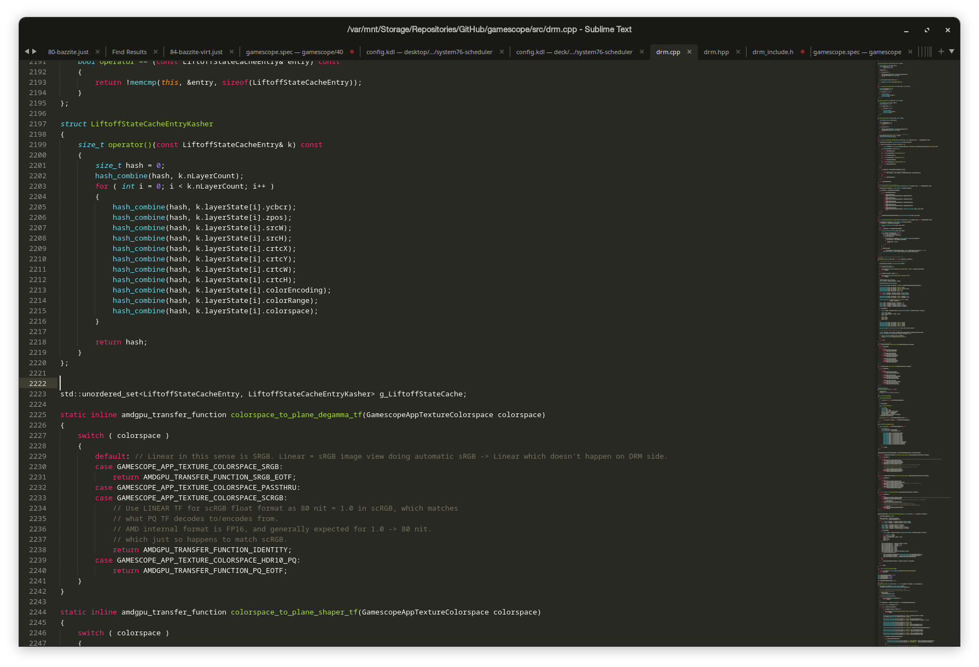Viewport: 979px width, 667px height.
Task: Click the unsaved dot on drm_include.h tab
Action: coord(802,52)
